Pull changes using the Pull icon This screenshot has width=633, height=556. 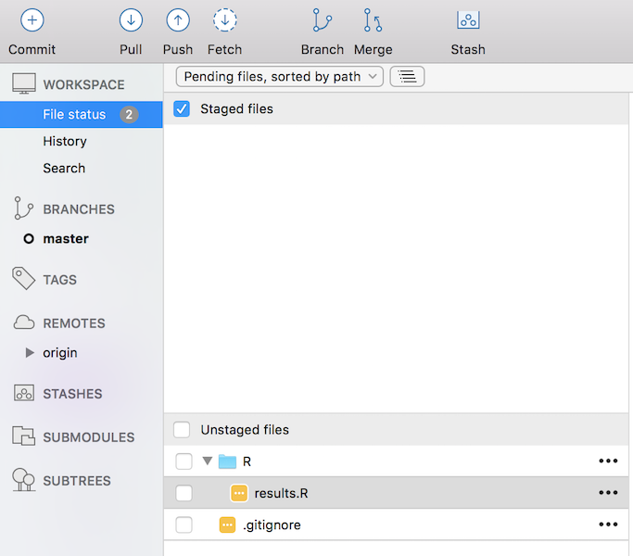[x=131, y=19]
